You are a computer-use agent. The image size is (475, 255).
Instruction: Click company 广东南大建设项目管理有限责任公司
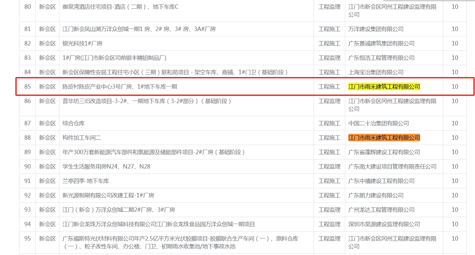392,167
